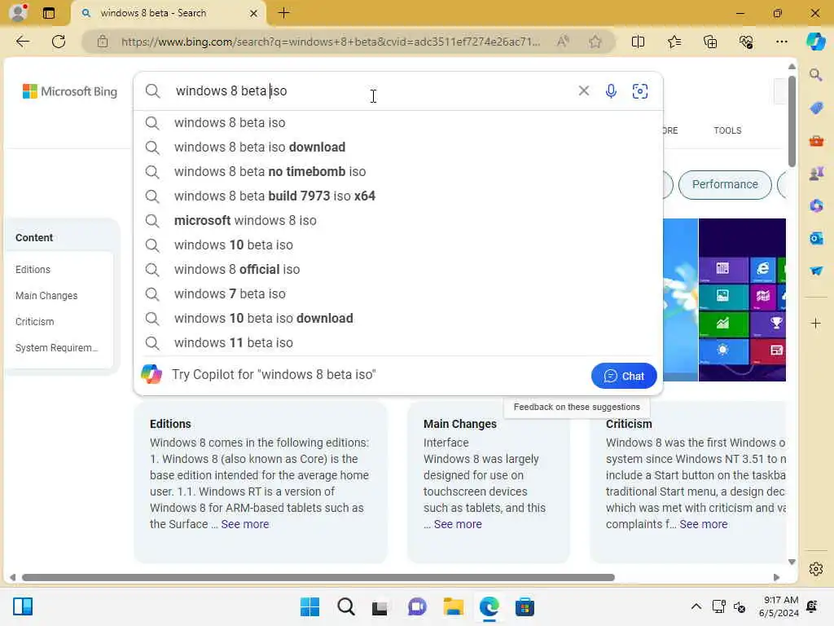The width and height of the screenshot is (834, 626).
Task: Jump to Editions in Content list
Action: (x=33, y=270)
